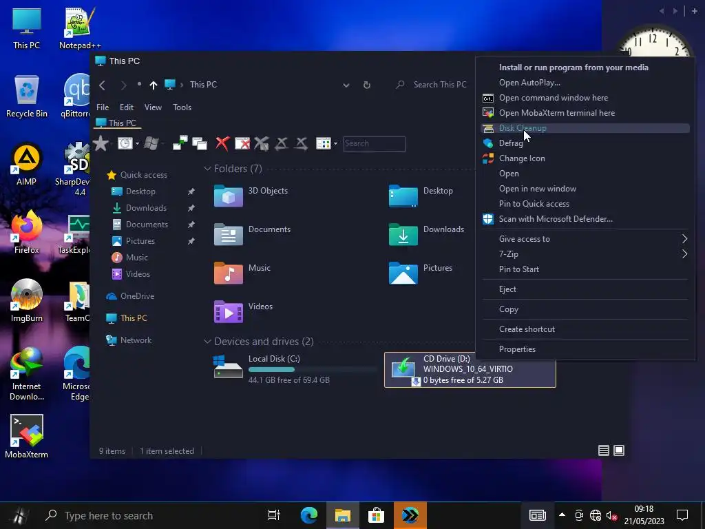Choose Open command window here
Viewport: 705px width, 529px height.
(x=585, y=98)
